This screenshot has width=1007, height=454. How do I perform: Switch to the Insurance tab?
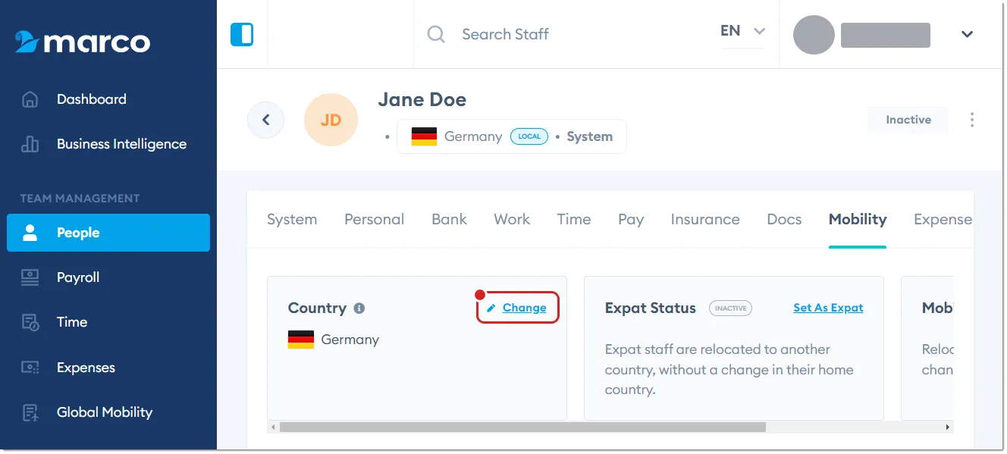pos(705,220)
